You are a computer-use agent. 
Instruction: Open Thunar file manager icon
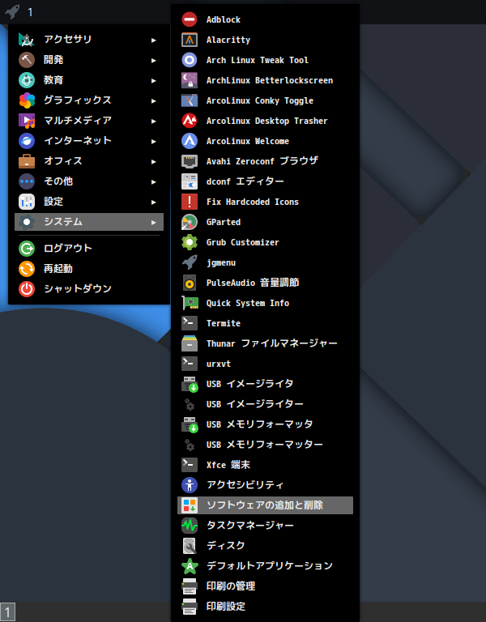click(x=190, y=343)
